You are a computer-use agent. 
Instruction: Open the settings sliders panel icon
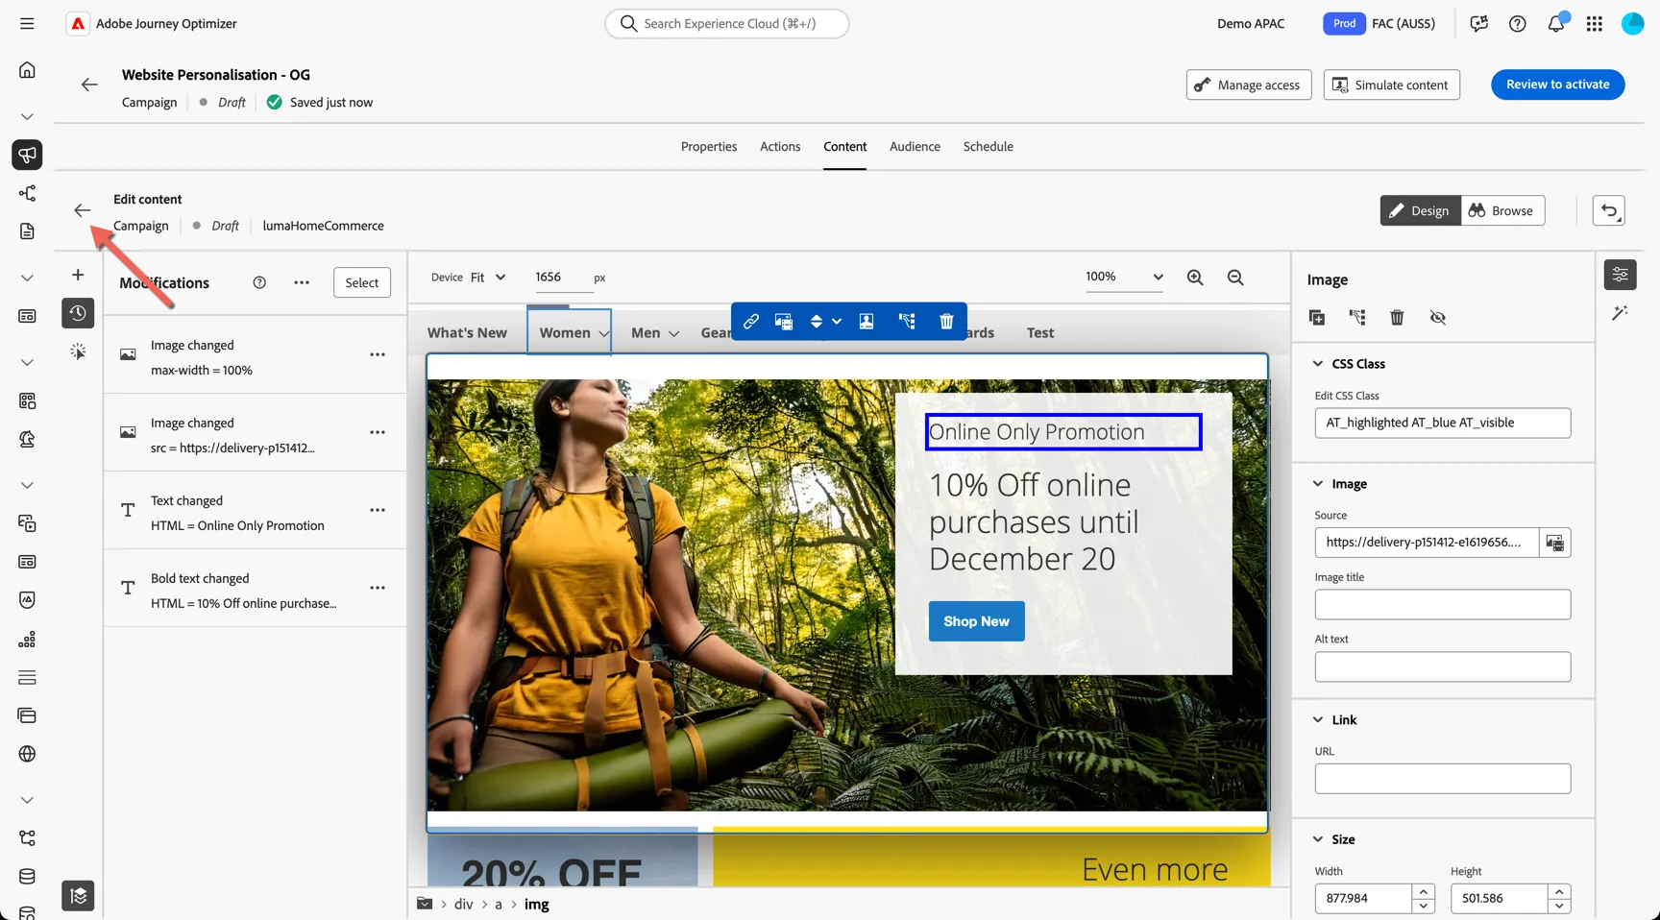pyautogui.click(x=1621, y=275)
